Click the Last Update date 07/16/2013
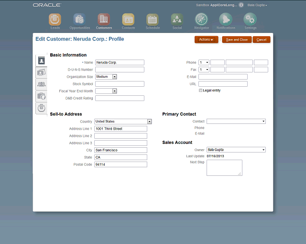 click(x=215, y=156)
